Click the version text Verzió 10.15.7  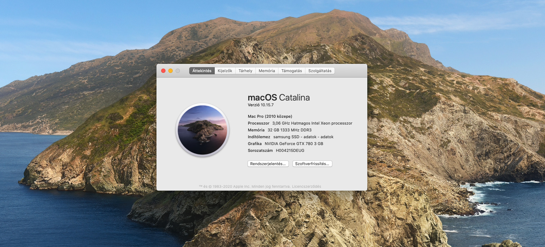261,105
